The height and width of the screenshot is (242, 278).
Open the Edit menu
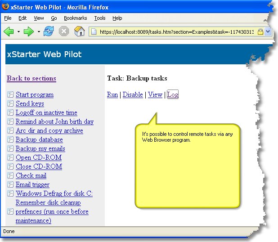coord(22,18)
